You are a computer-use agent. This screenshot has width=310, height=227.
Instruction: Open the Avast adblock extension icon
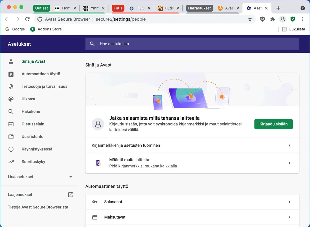tap(262, 19)
